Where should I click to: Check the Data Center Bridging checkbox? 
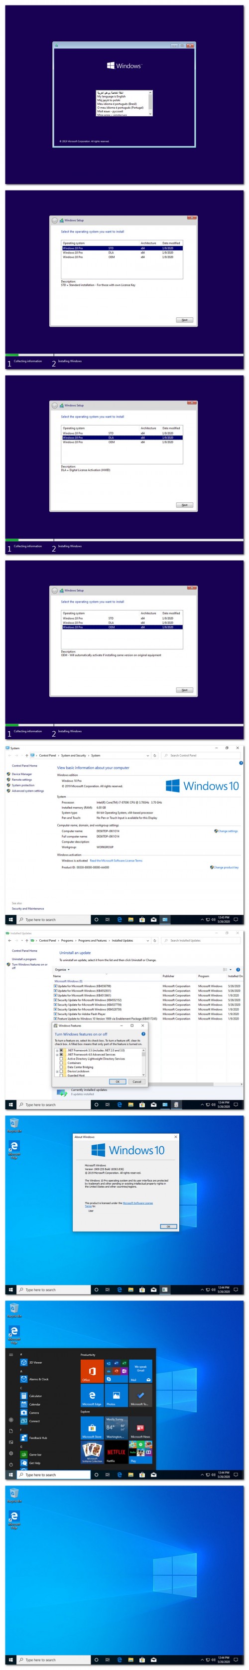61,1067
